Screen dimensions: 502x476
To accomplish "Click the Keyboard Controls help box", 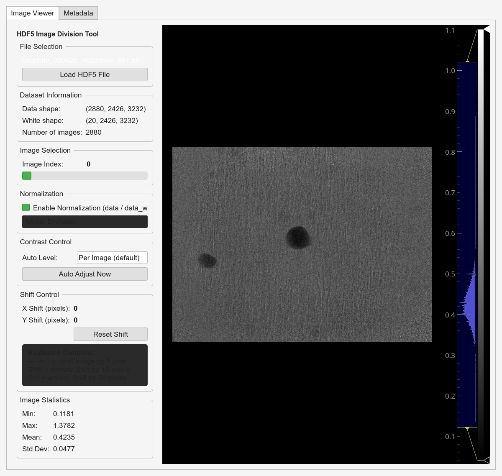I will (x=85, y=365).
